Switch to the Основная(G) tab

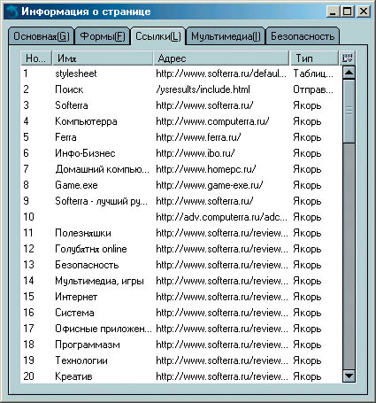click(42, 36)
